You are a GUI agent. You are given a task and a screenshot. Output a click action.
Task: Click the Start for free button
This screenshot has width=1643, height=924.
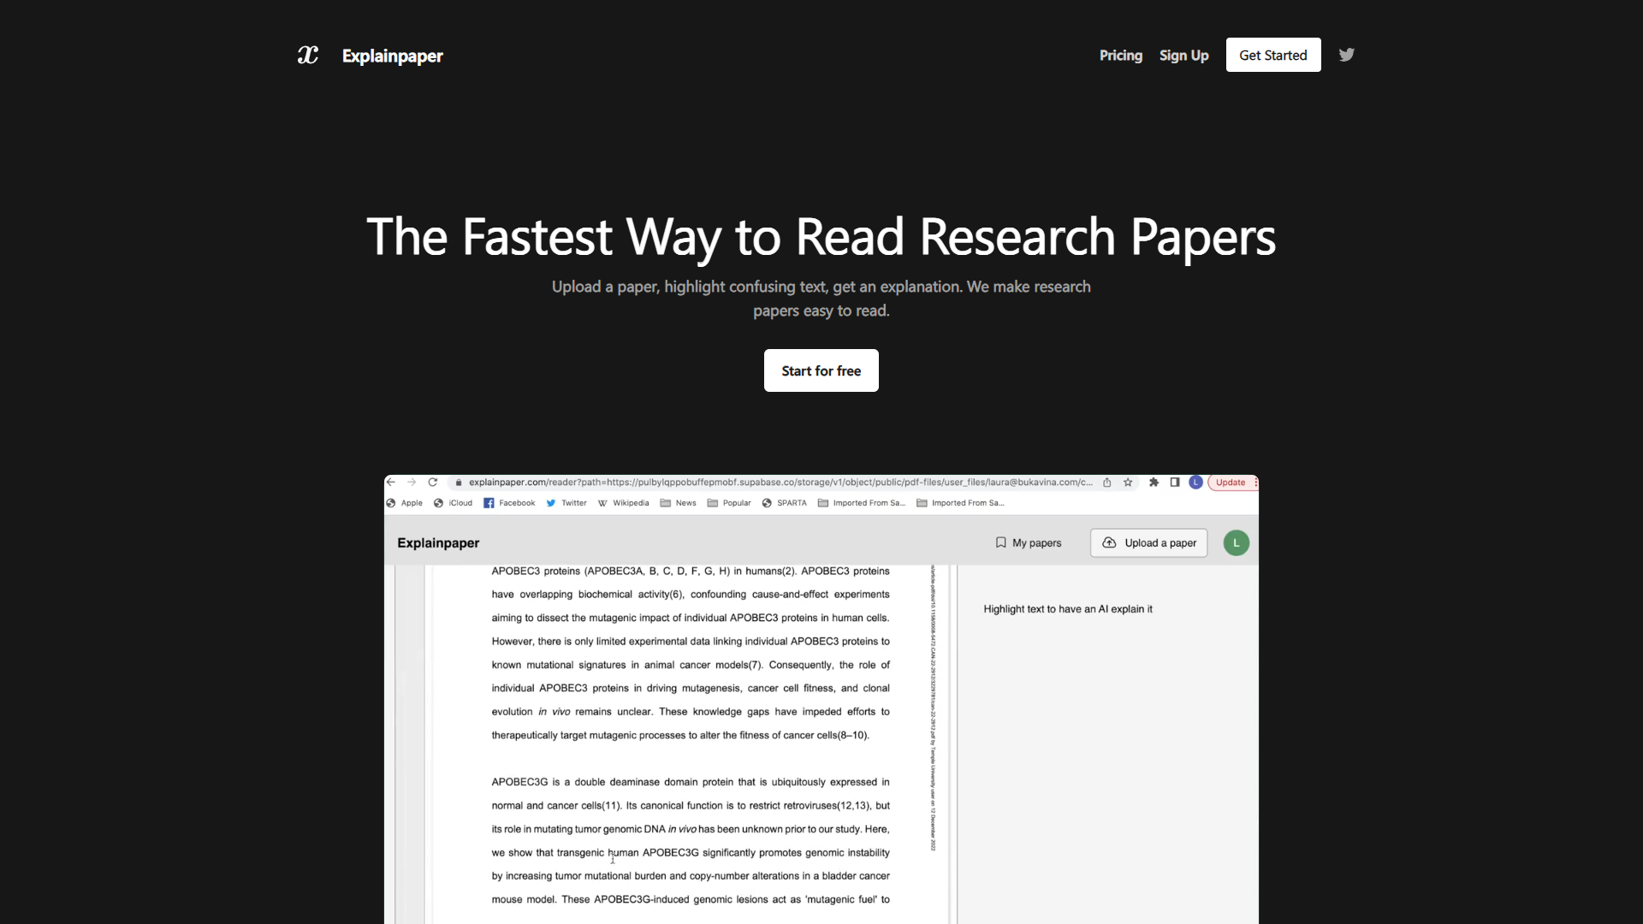click(821, 370)
